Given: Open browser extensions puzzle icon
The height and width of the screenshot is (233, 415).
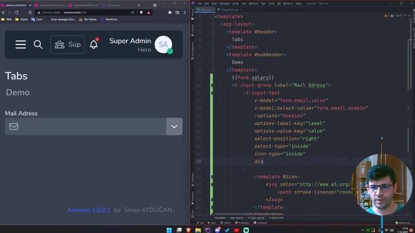Looking at the screenshot, I should pyautogui.click(x=170, y=12).
